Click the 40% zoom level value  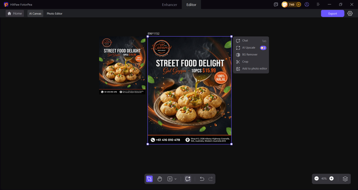(324, 179)
